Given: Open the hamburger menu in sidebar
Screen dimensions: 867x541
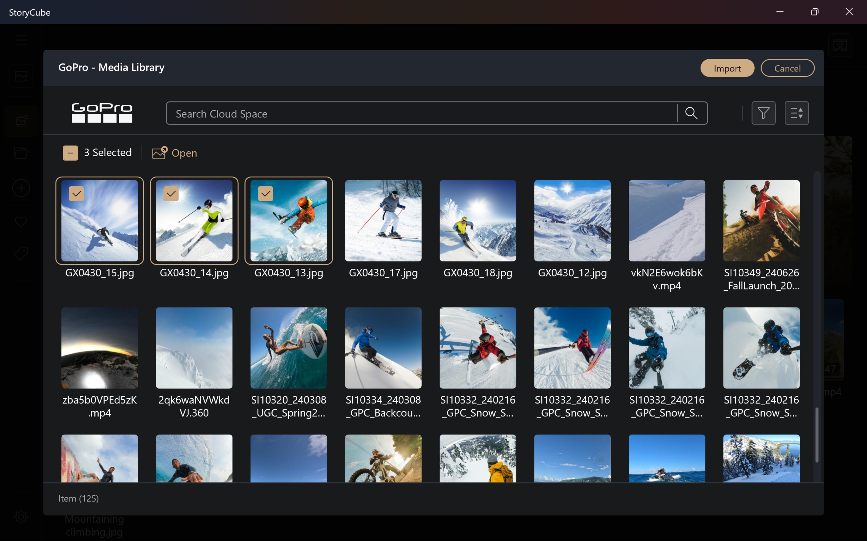Looking at the screenshot, I should coord(21,40).
